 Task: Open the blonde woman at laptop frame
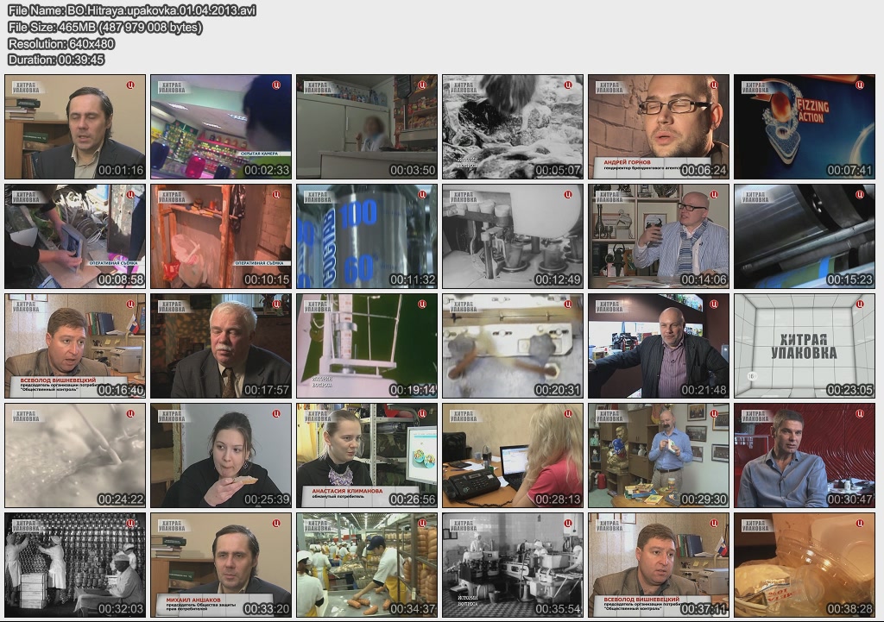click(x=512, y=456)
